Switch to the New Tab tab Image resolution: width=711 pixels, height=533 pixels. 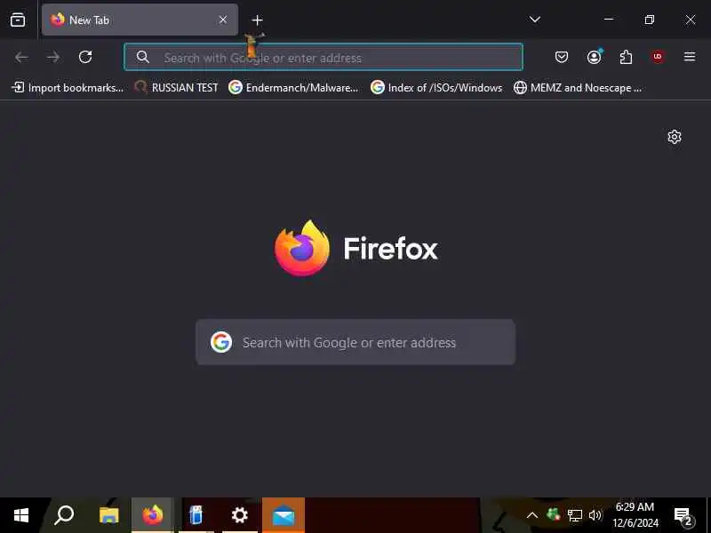coord(140,20)
